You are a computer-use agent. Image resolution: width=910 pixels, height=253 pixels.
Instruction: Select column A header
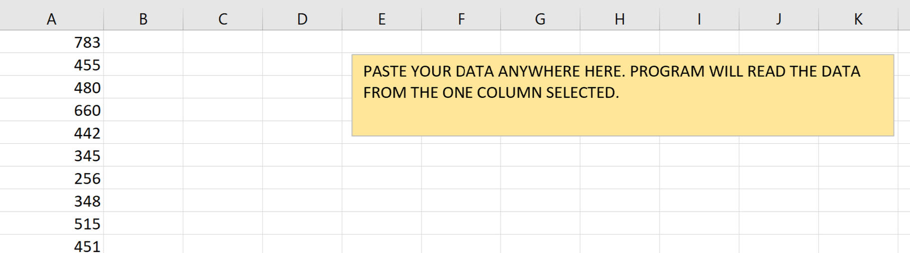(x=51, y=19)
